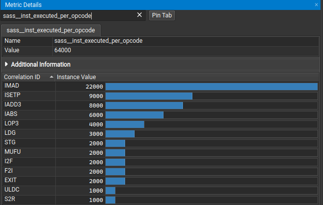Click the 6000 value in IABS row
The image size is (323, 205).
(x=96, y=115)
